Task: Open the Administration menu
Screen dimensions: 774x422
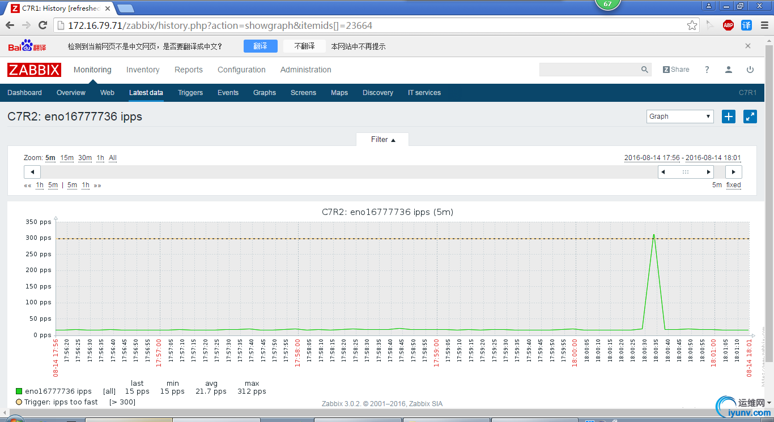Action: click(306, 70)
